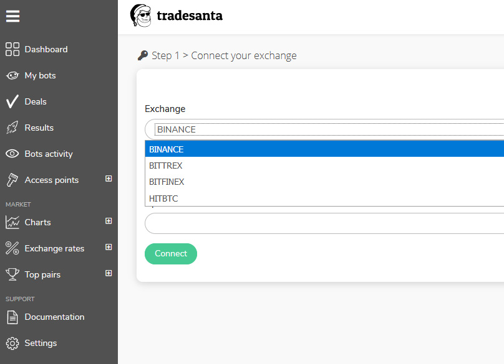Open Top pairs menu label
Image resolution: width=504 pixels, height=364 pixels.
tap(42, 275)
